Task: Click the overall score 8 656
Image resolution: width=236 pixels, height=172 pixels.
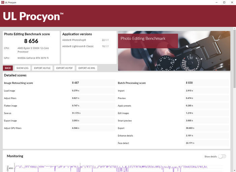Action: click(x=31, y=41)
